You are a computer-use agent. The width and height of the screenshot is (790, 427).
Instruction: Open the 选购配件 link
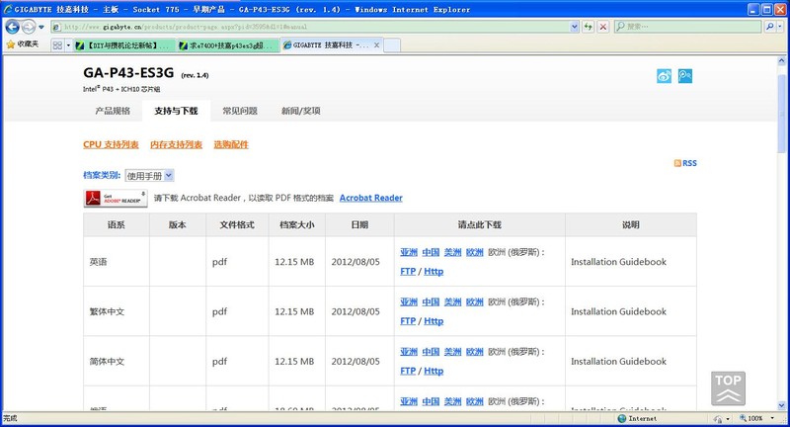click(x=231, y=144)
